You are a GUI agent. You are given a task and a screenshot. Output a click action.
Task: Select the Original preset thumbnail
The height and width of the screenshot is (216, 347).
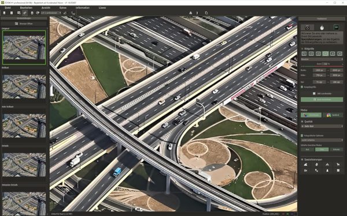pos(24,47)
